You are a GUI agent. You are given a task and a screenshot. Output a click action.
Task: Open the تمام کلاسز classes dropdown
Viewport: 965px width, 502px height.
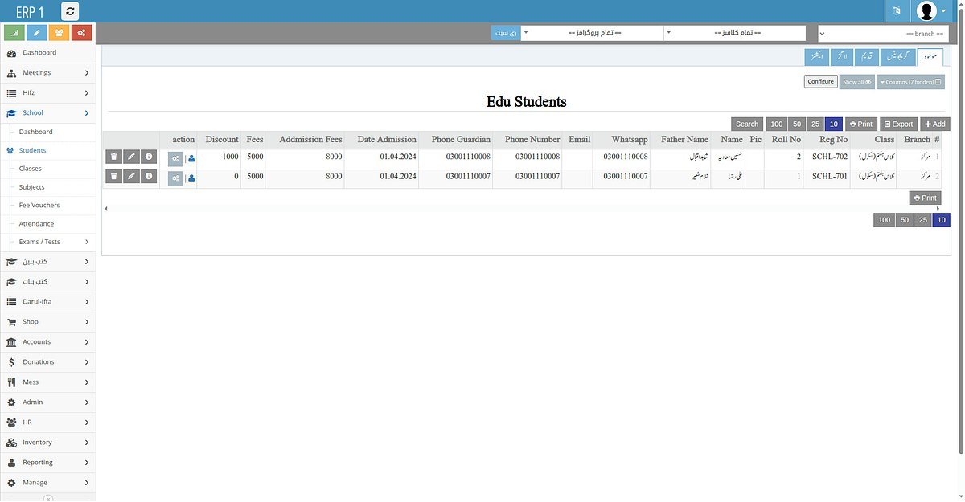click(734, 33)
